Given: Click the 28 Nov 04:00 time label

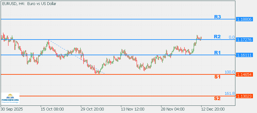Looking at the screenshot, I should [173, 109].
